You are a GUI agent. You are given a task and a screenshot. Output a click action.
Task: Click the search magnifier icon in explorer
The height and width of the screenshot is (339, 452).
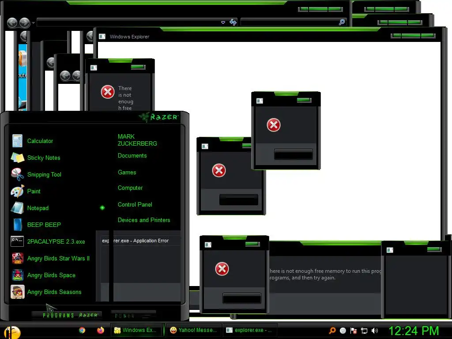click(x=342, y=22)
